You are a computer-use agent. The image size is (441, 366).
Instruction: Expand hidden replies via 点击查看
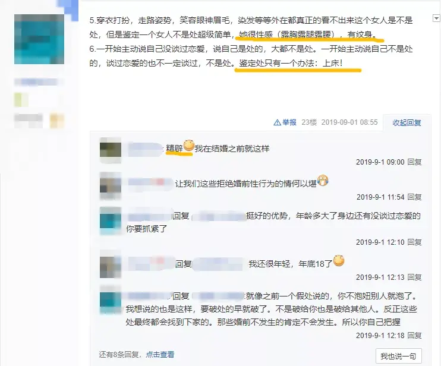tap(160, 355)
